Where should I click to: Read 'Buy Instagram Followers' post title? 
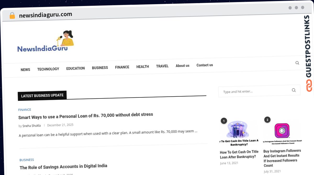pos(282,158)
